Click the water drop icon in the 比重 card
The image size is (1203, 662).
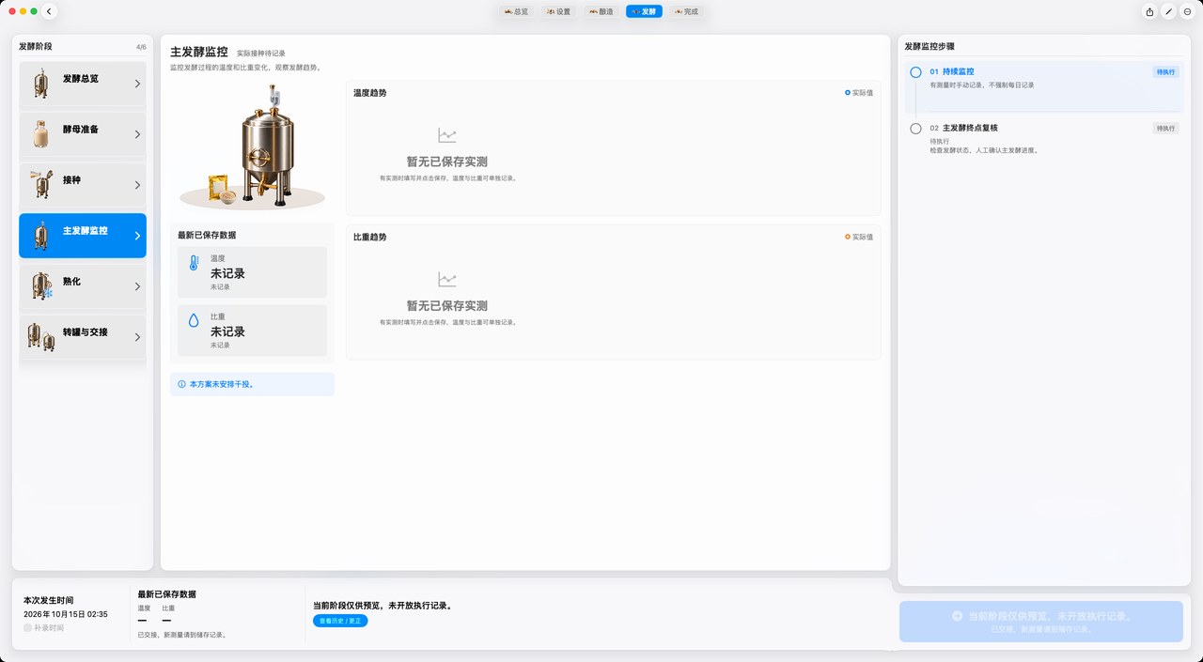coord(194,321)
